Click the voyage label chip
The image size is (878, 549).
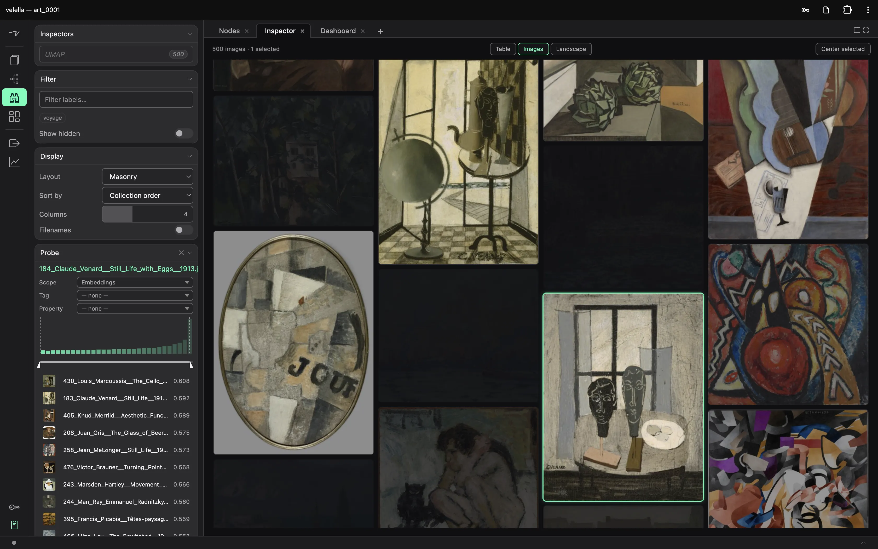tap(53, 118)
